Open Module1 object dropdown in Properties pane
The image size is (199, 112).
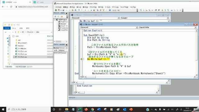pos(66,48)
